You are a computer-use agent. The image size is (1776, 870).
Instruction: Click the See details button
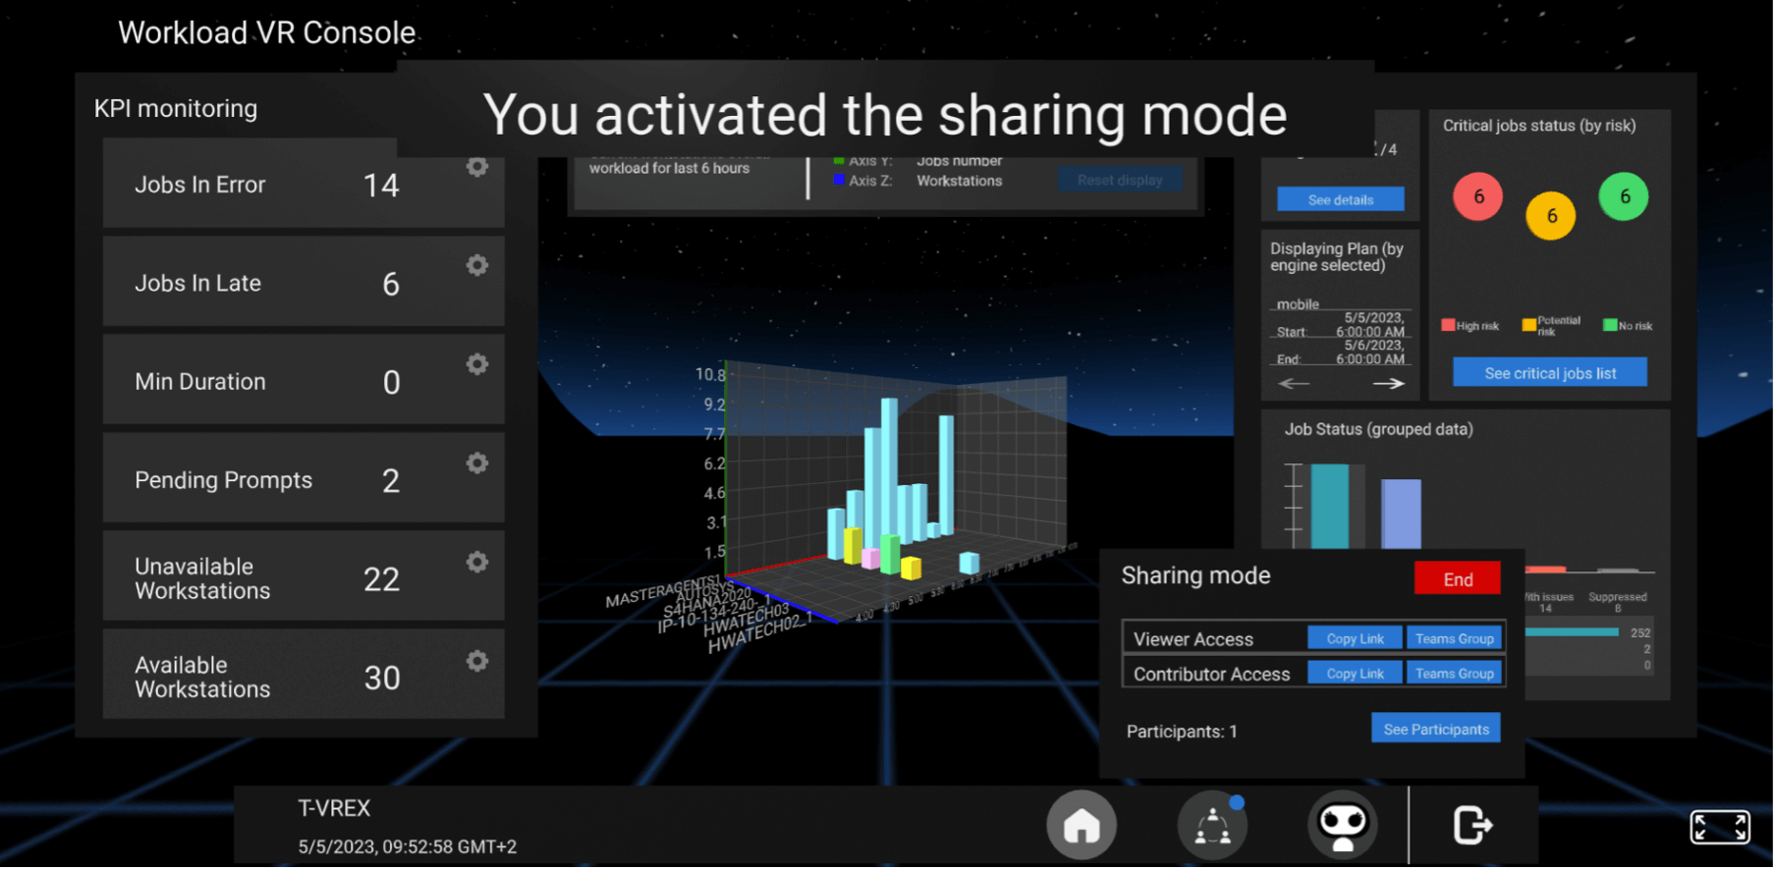[x=1340, y=199]
